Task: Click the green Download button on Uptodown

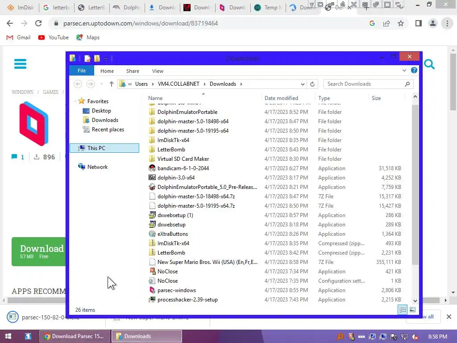Action: click(39, 251)
